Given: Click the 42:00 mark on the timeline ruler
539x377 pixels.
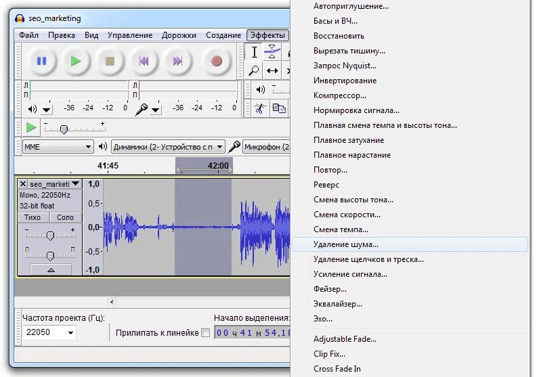Looking at the screenshot, I should pos(218,166).
